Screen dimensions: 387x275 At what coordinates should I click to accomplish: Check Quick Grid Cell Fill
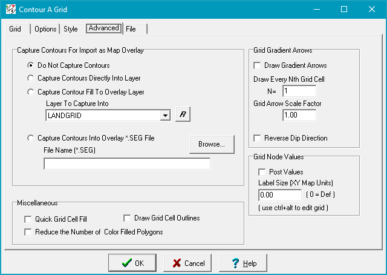27,219
